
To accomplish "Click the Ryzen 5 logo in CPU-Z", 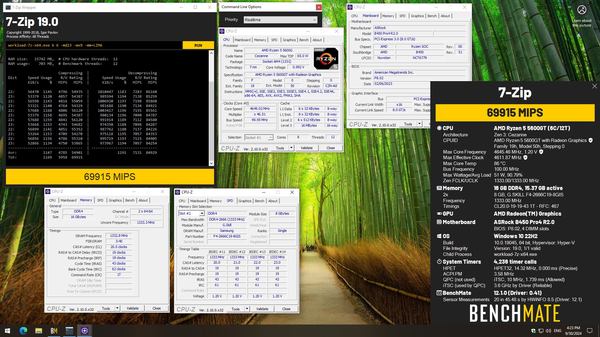I will point(326,58).
